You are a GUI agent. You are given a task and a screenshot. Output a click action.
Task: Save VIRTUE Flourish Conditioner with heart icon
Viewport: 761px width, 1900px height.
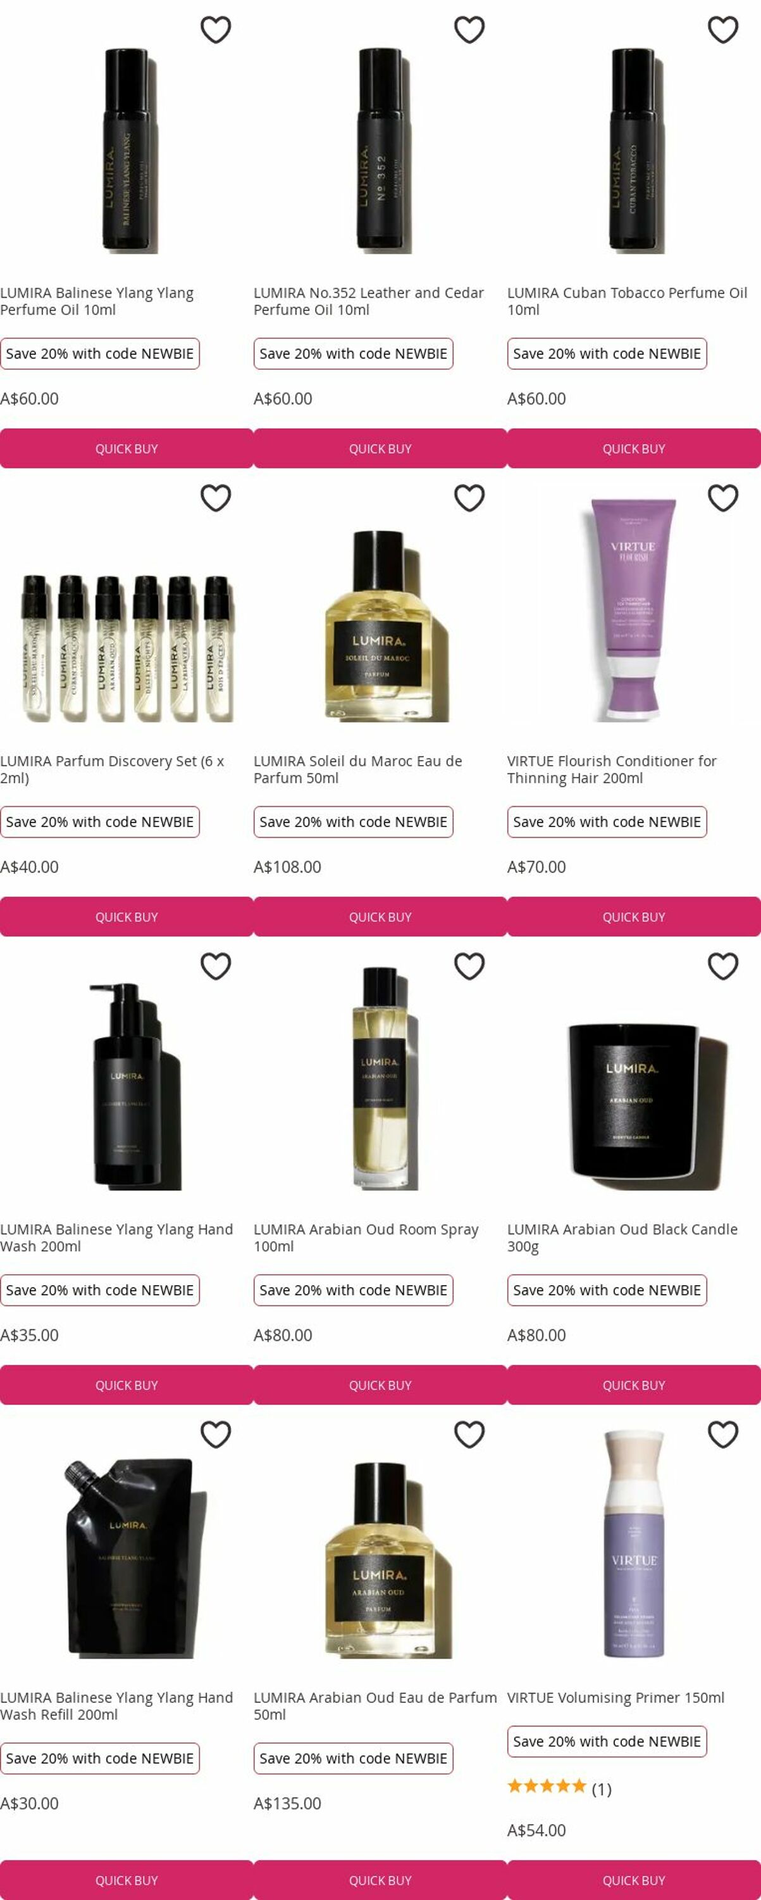point(722,498)
